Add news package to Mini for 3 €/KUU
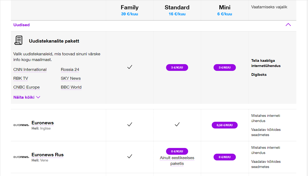The width and height of the screenshot is (308, 176). (x=224, y=67)
